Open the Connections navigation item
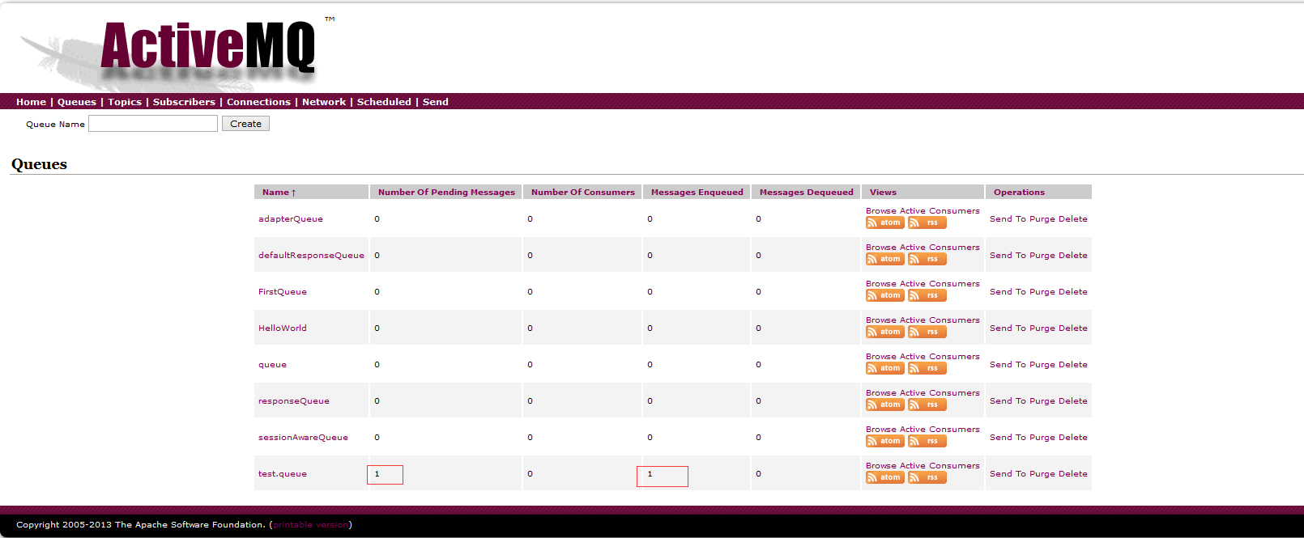The height and width of the screenshot is (538, 1304). click(x=258, y=102)
